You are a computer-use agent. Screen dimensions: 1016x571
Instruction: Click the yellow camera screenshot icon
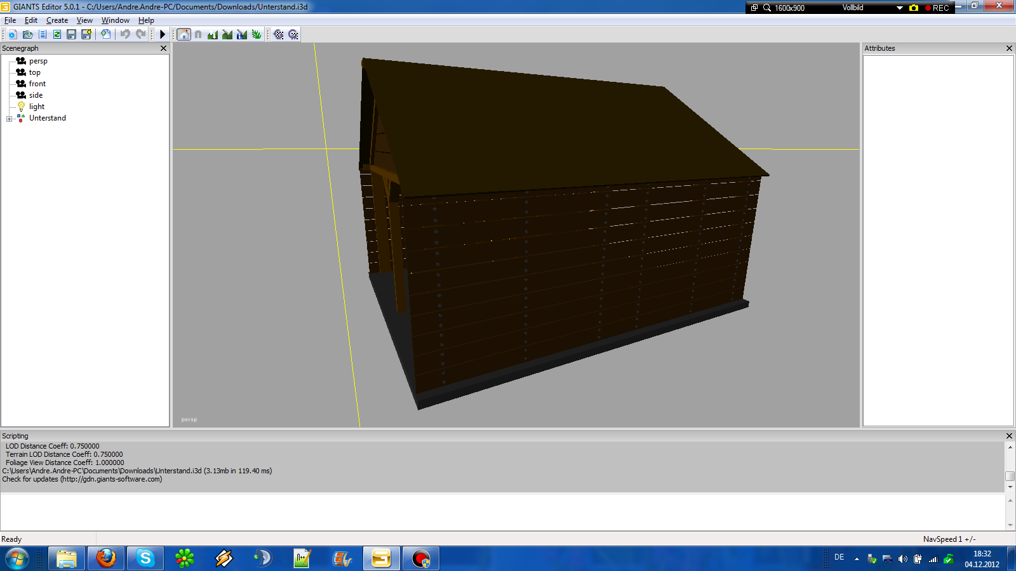click(x=914, y=8)
